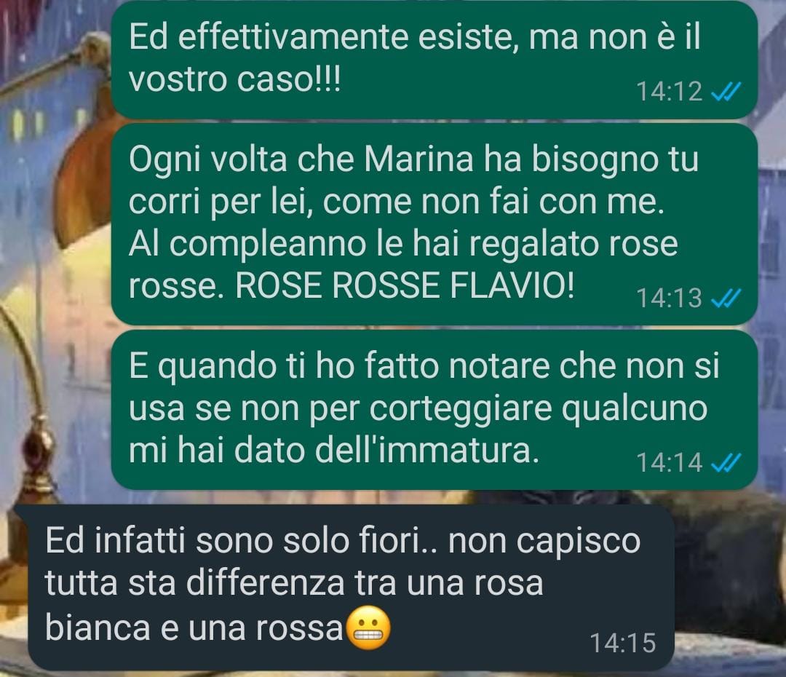Tap the word "Marina" in the second message
This screenshot has width=786, height=677.
[418, 159]
